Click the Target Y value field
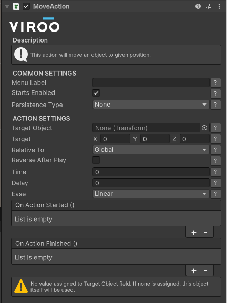Viewport: 227px width, 303px height. coord(155,139)
